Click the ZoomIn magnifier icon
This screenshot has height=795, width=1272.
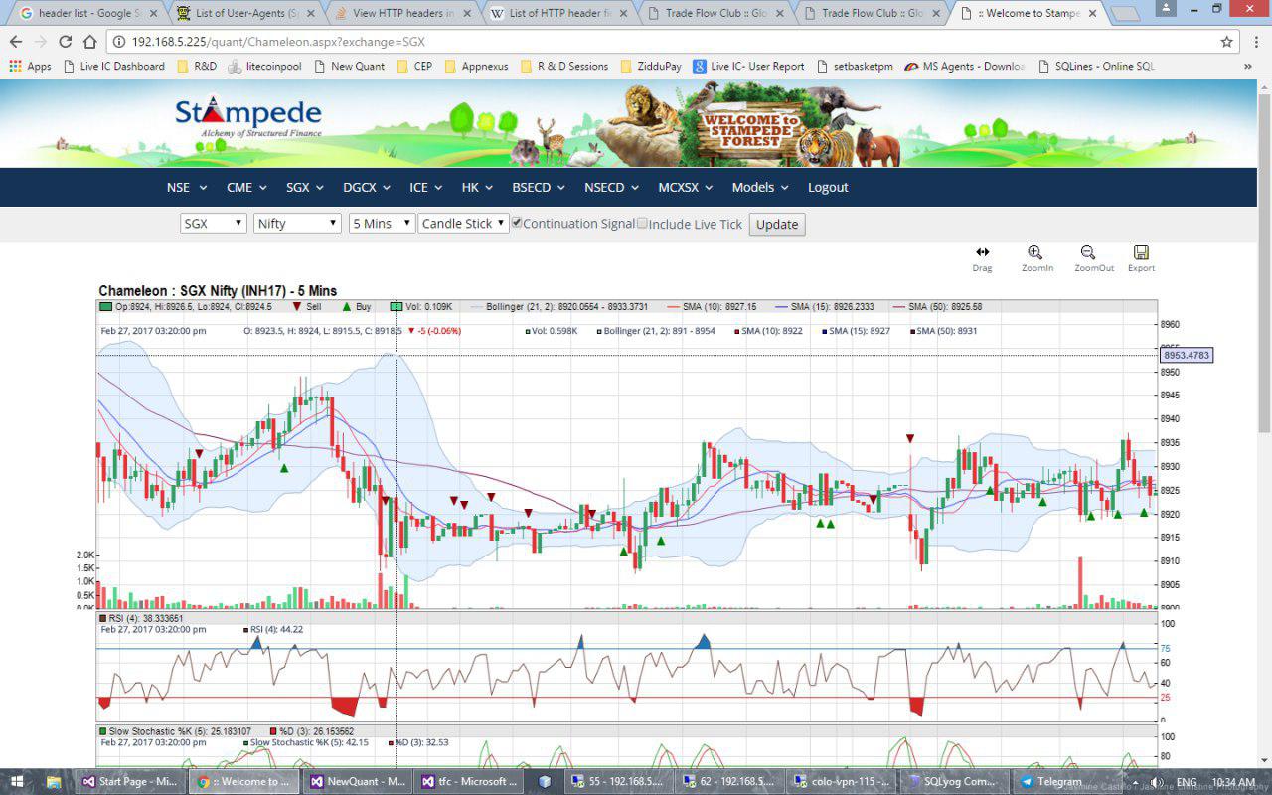(x=1035, y=253)
